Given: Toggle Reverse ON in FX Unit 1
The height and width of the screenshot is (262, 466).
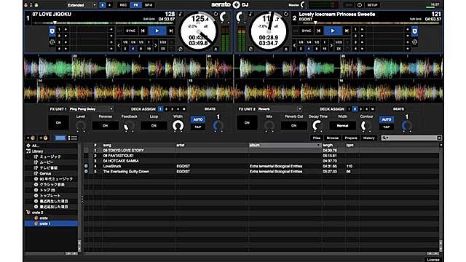Looking at the screenshot, I should 105,126.
